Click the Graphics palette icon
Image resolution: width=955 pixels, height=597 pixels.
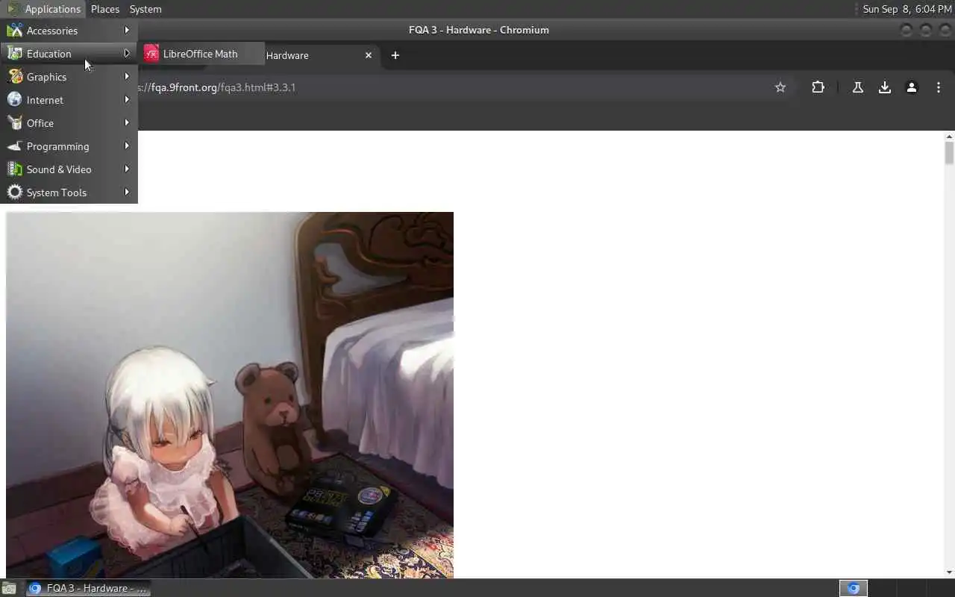pos(14,77)
